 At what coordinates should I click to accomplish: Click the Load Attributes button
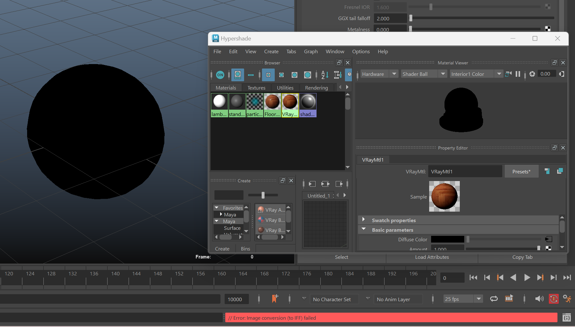432,257
